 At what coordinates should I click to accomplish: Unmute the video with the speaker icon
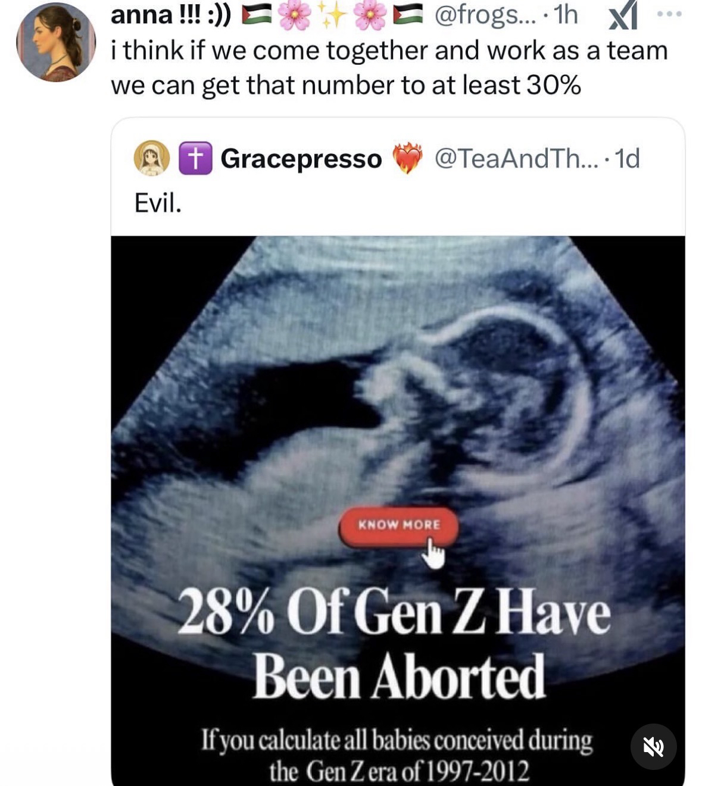653,746
